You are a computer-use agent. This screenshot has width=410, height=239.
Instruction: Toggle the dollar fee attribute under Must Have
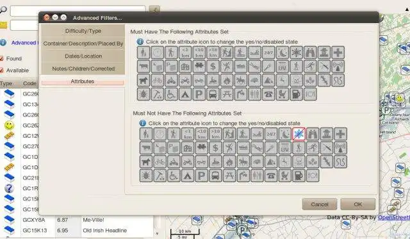[x=213, y=67]
